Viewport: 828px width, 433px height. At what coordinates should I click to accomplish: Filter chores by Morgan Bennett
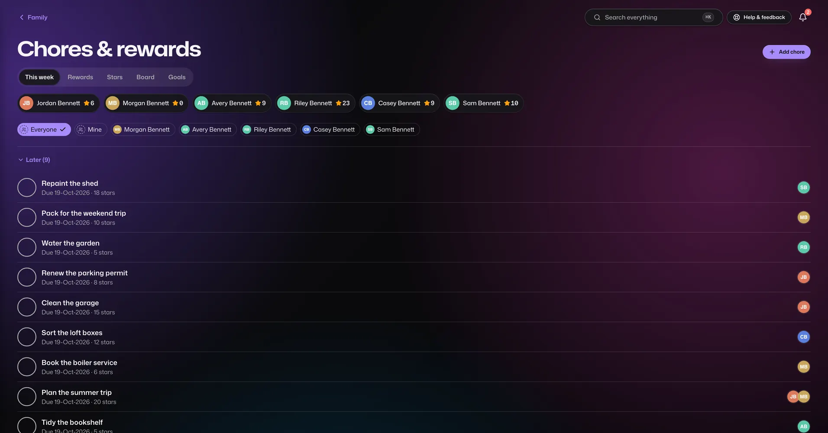[x=143, y=129]
